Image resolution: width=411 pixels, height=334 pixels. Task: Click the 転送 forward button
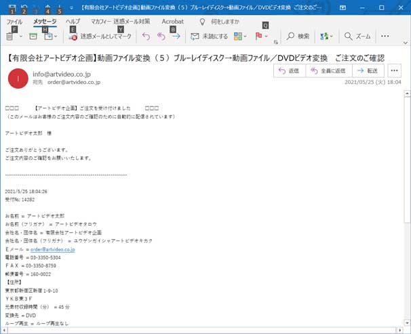click(x=368, y=70)
